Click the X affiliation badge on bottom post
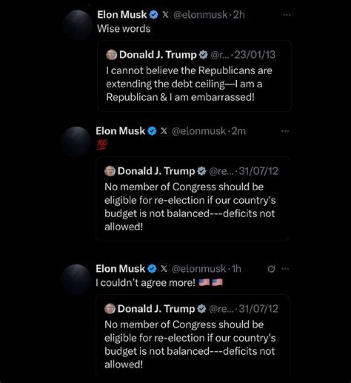 coord(164,269)
